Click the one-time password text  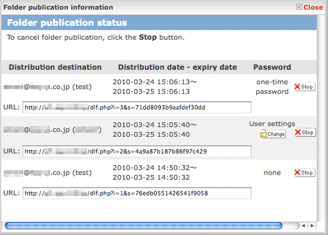(272, 87)
